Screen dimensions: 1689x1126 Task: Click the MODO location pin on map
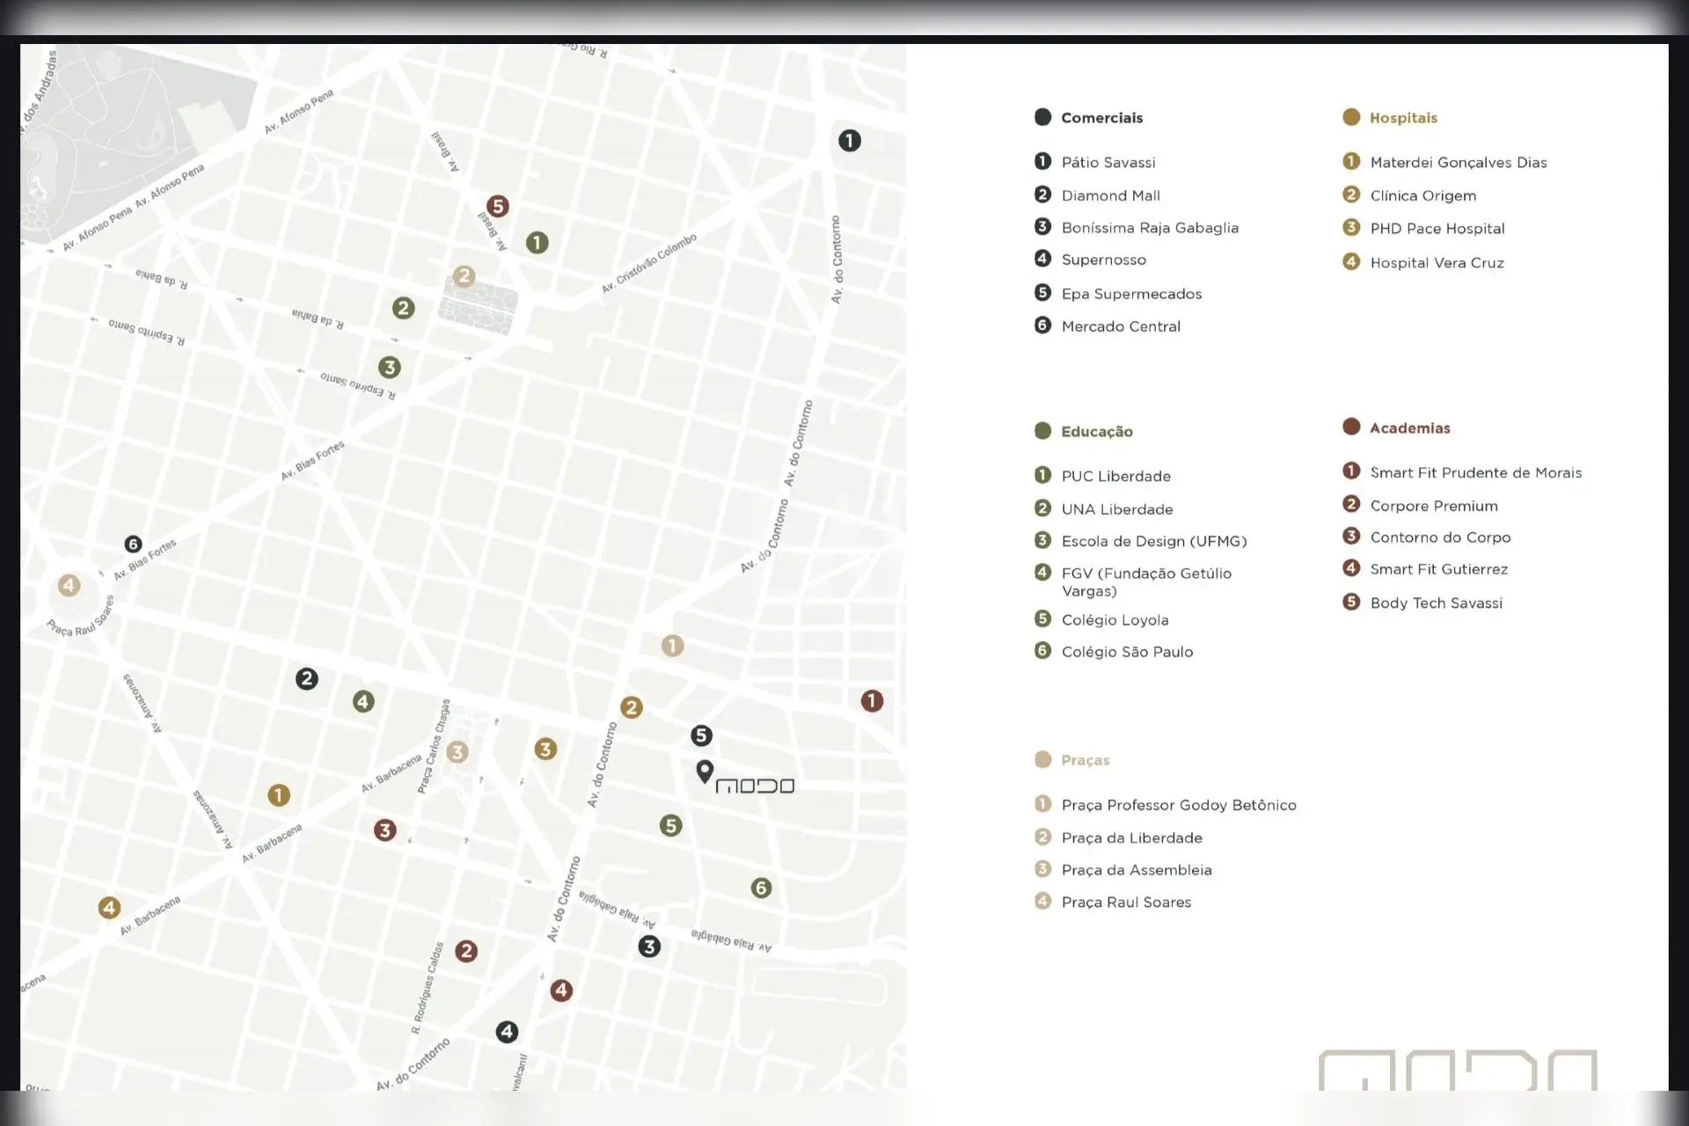coord(705,771)
